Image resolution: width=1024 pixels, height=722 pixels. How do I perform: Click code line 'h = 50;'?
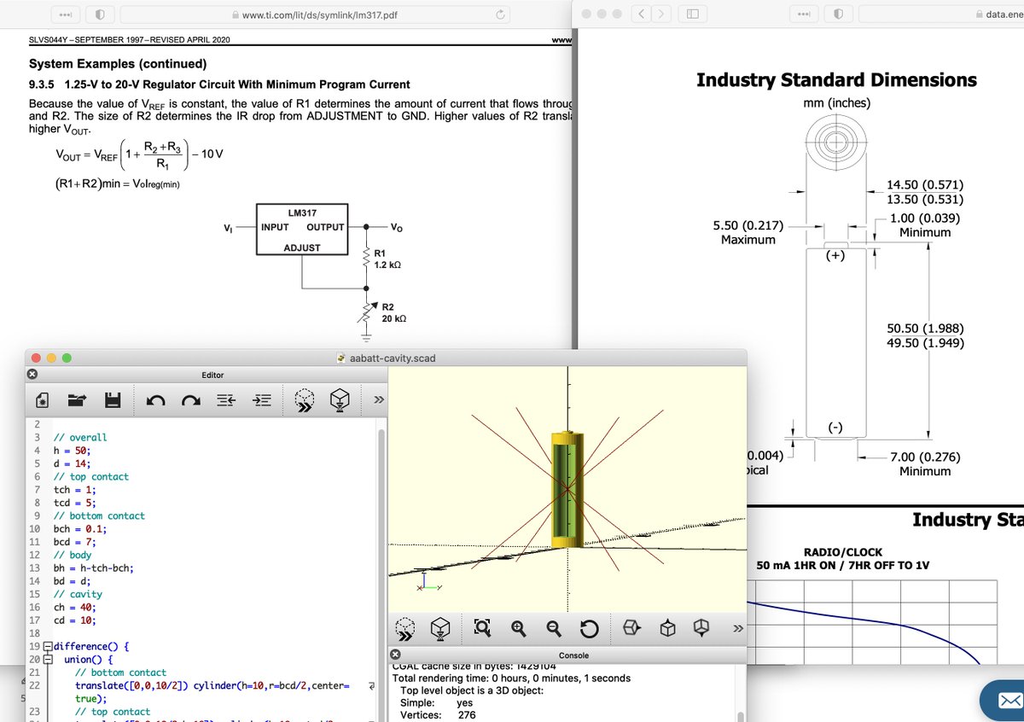[x=72, y=451]
